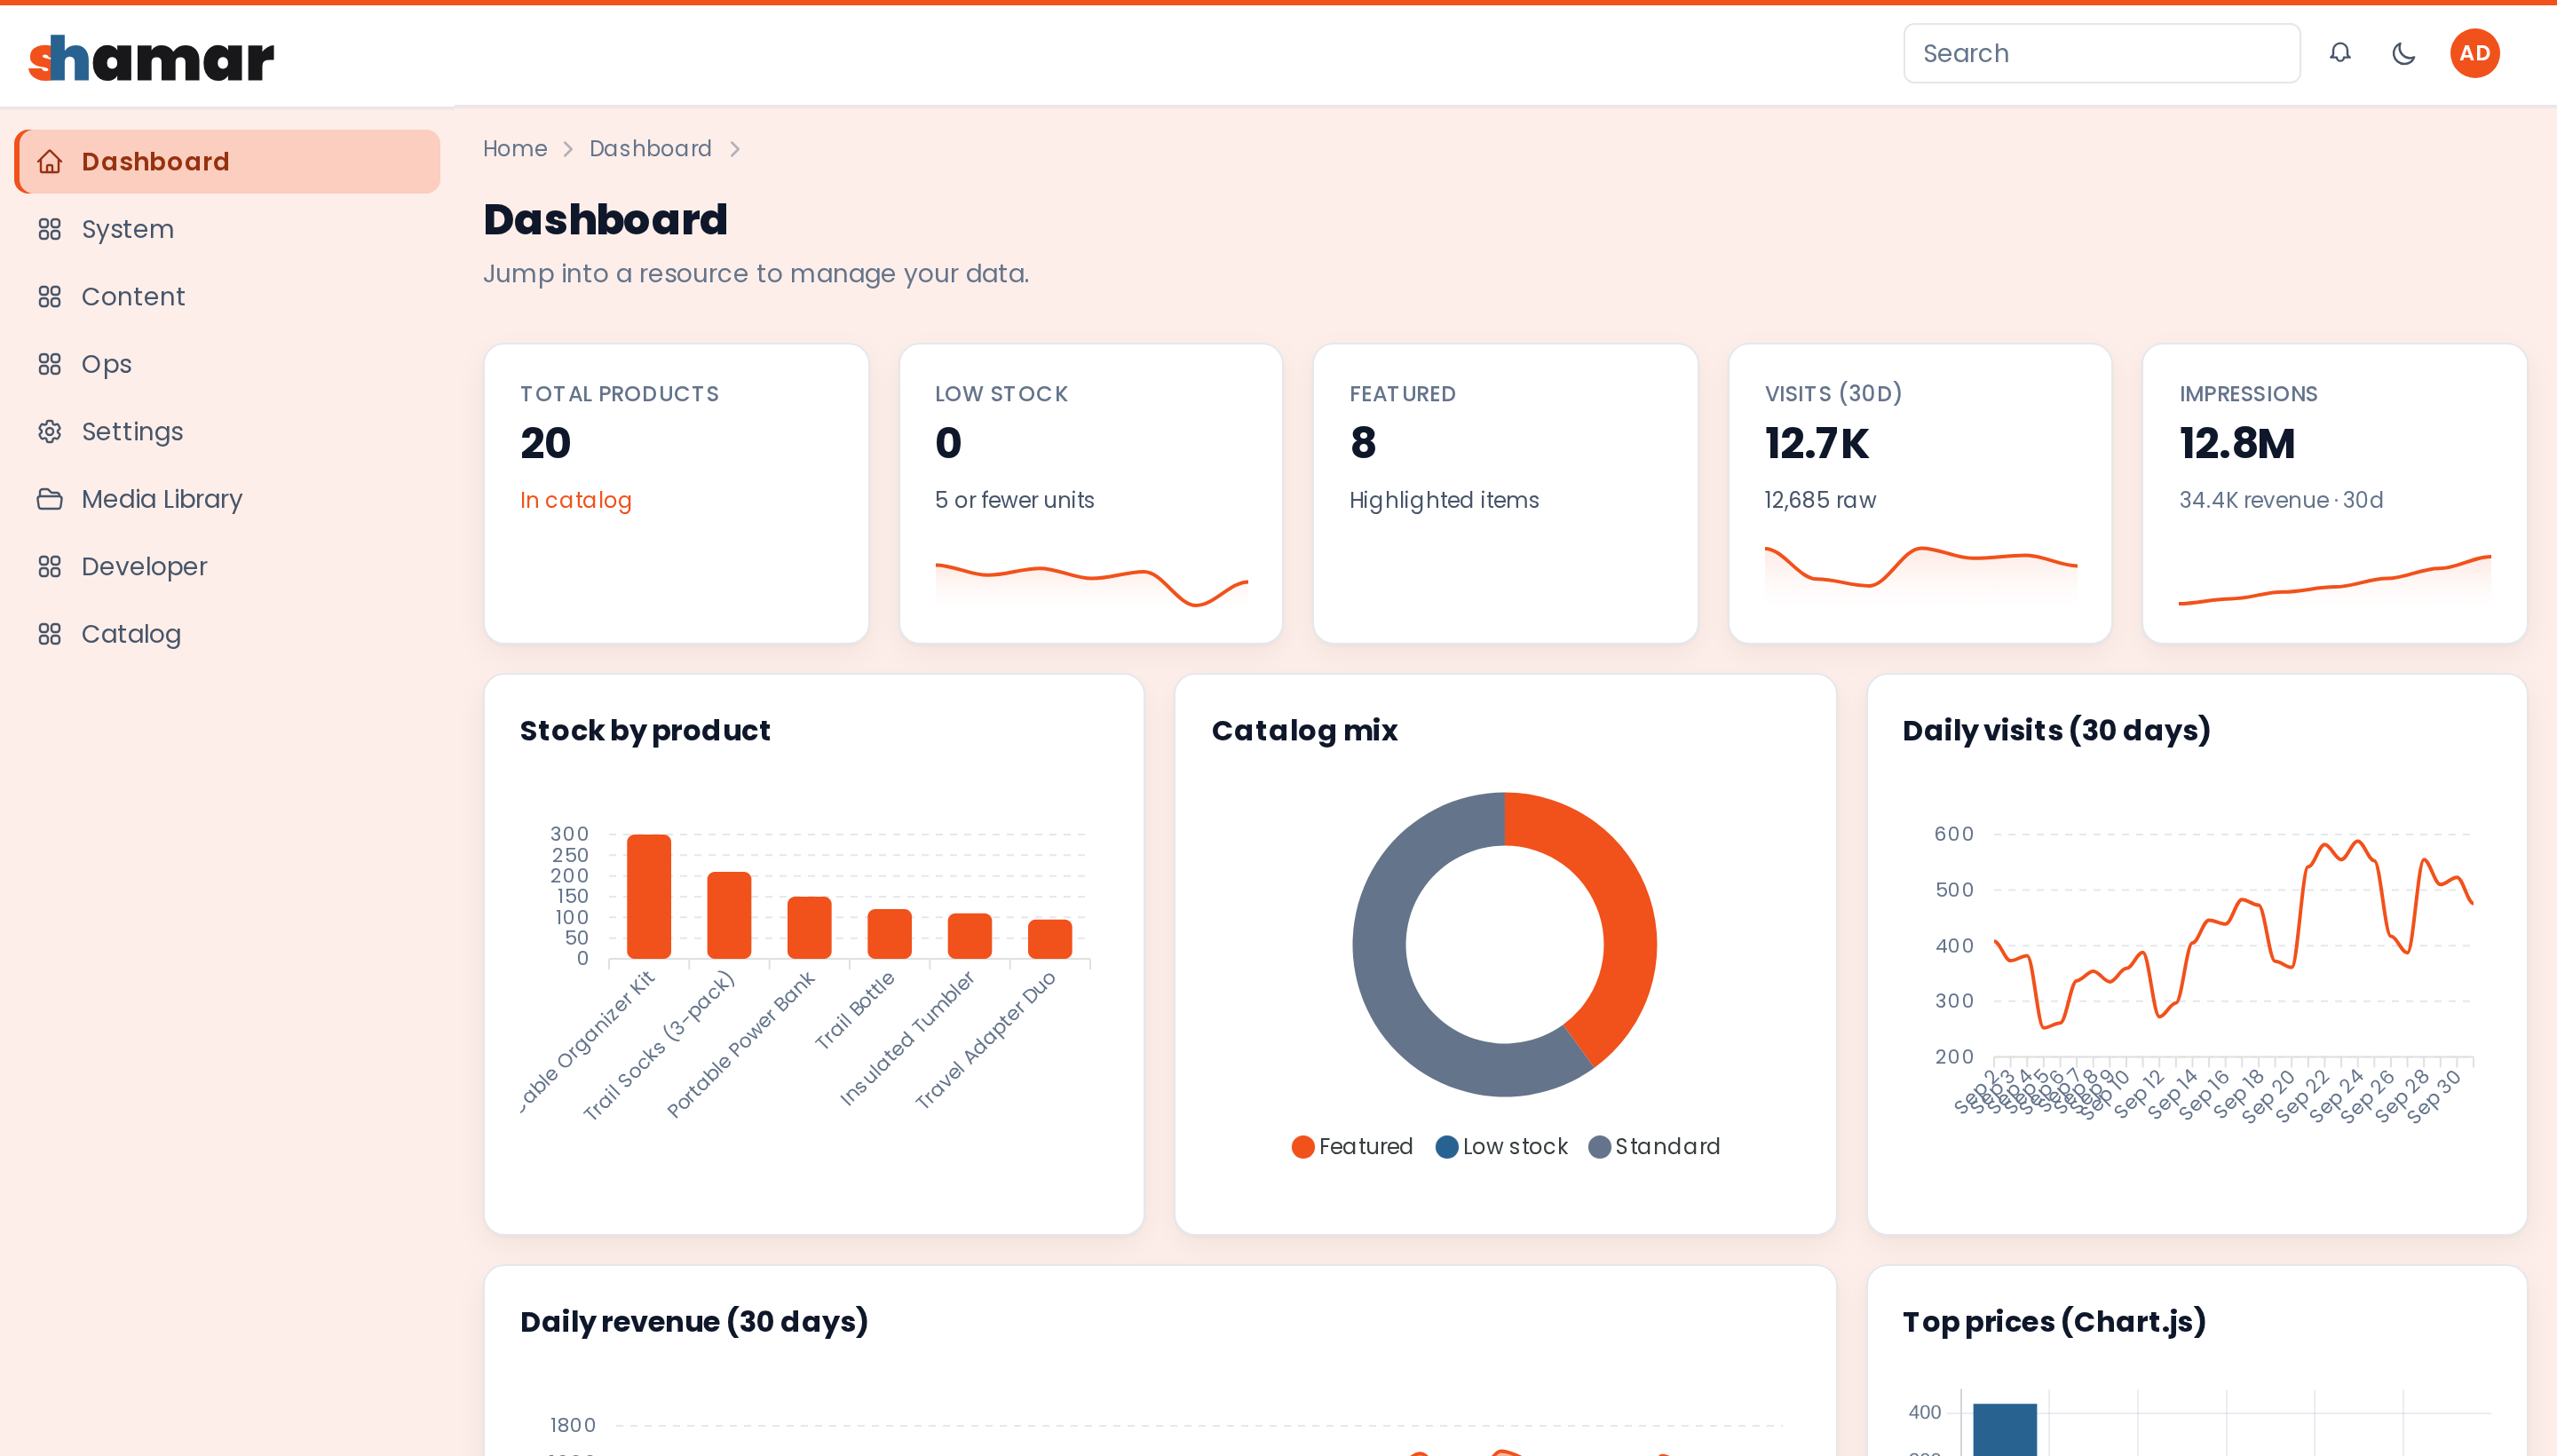Image resolution: width=2557 pixels, height=1456 pixels.
Task: Click the Dashboard breadcrumb link
Action: click(650, 149)
